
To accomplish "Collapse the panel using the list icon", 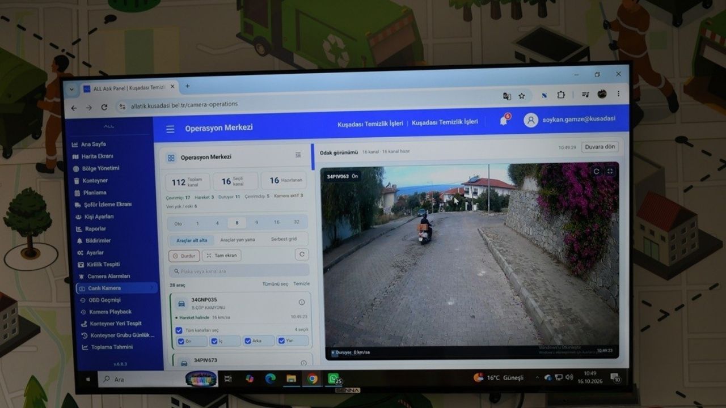I will (298, 155).
